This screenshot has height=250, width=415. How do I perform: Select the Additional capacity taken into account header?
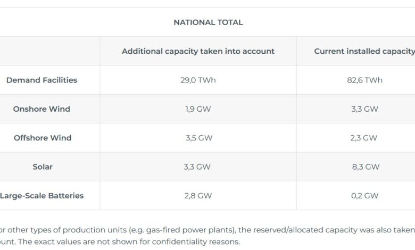pyautogui.click(x=198, y=51)
